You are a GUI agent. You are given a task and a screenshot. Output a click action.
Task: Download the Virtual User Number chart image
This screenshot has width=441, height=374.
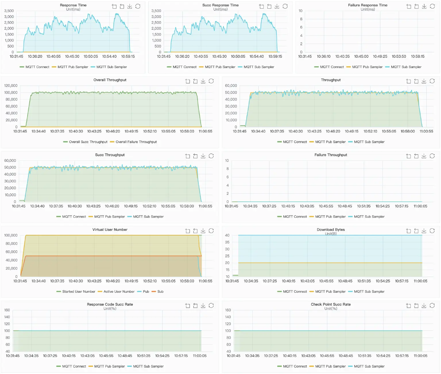click(x=203, y=230)
